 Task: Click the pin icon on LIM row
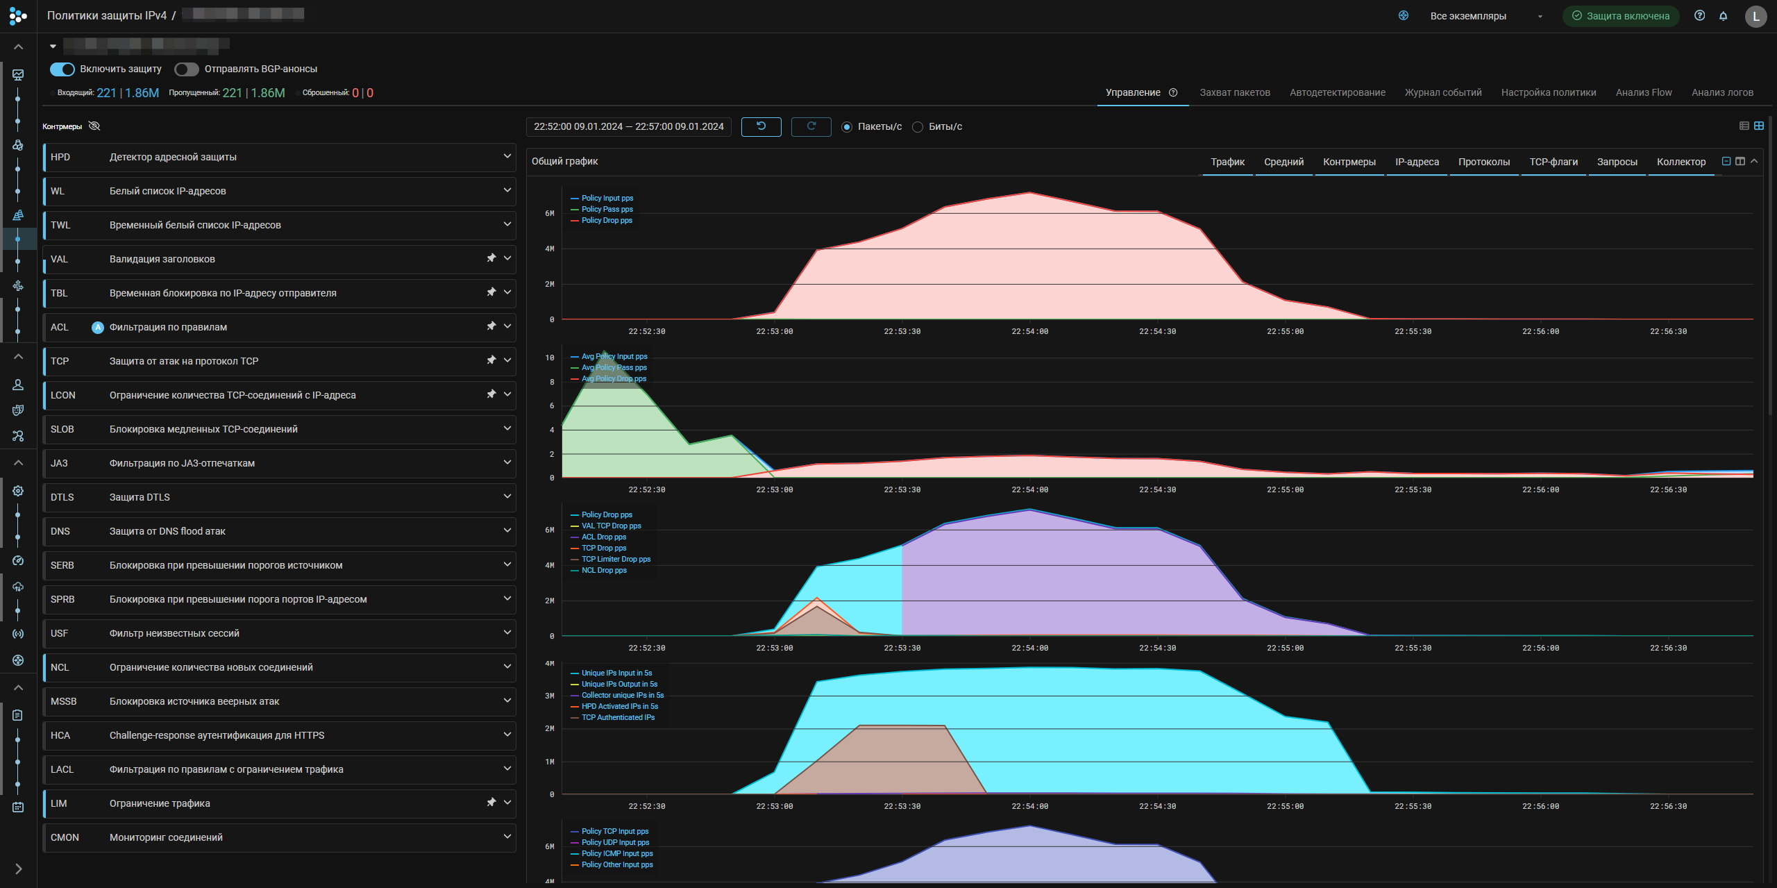[x=491, y=803]
